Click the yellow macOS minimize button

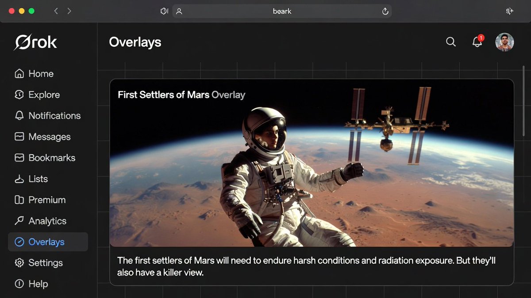tap(22, 11)
